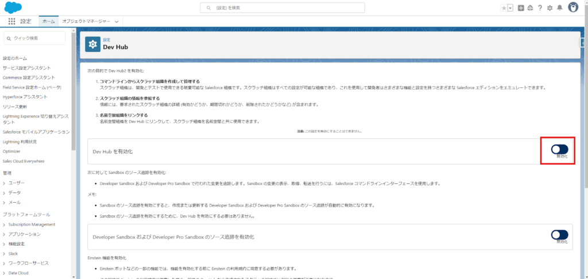Open Sales Cloud Everywhere link
Screen dimensions: 588x279
click(23, 161)
